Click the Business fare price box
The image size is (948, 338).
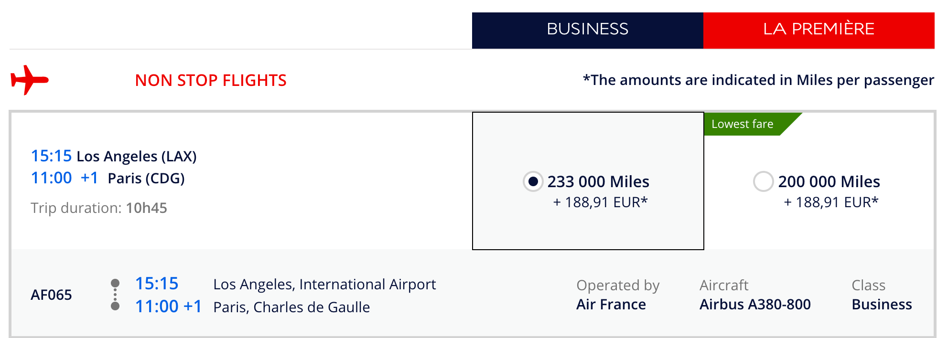point(588,181)
